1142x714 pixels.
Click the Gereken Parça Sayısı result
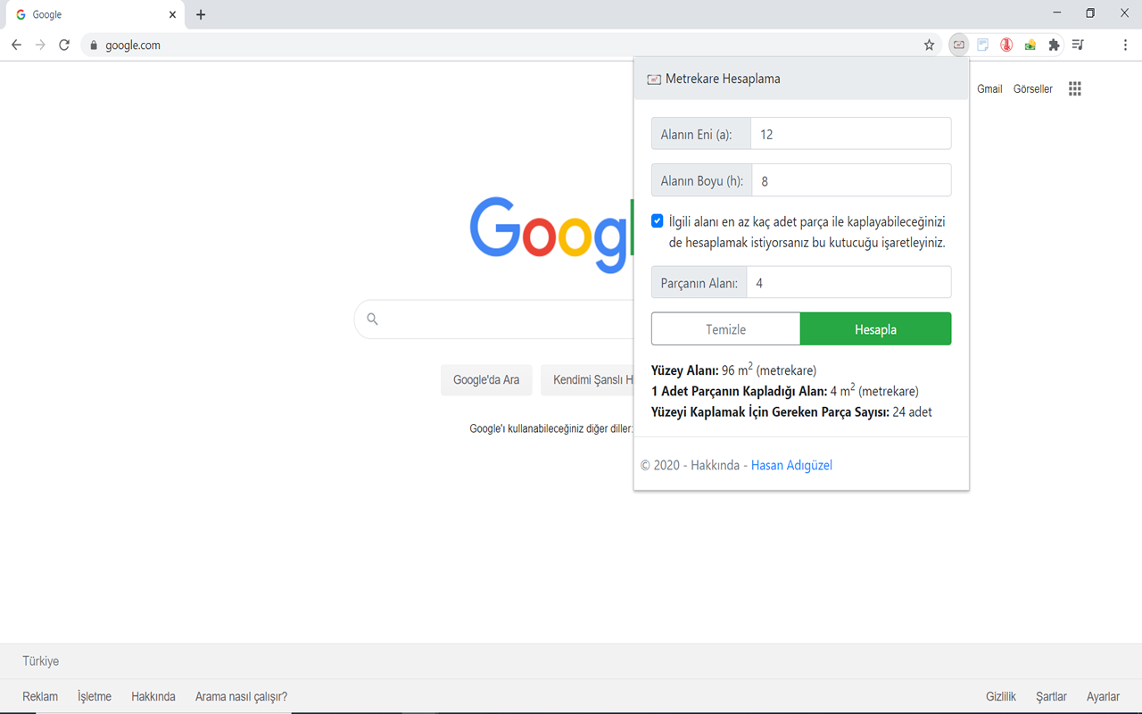coord(791,411)
